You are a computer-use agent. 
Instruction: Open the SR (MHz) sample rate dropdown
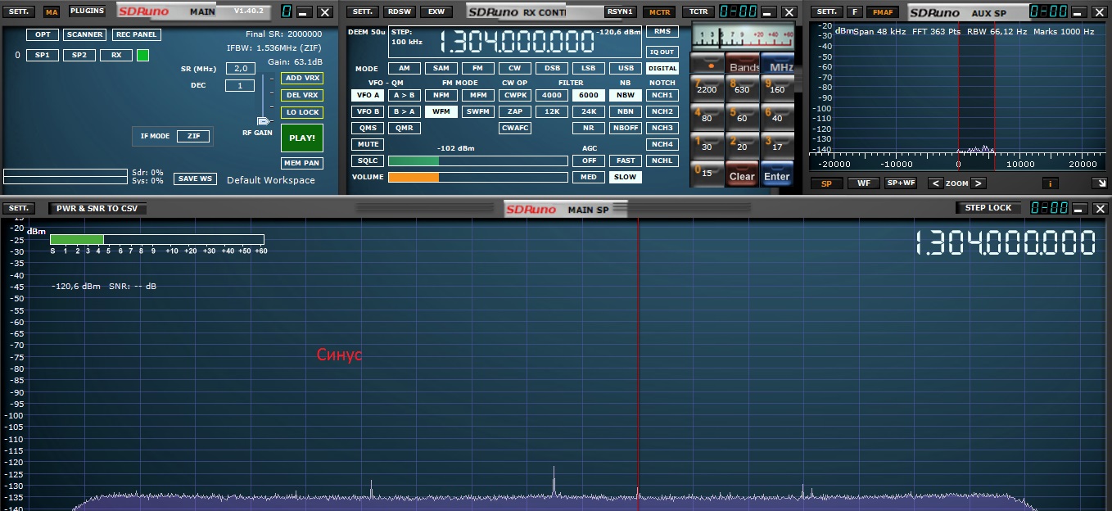240,69
